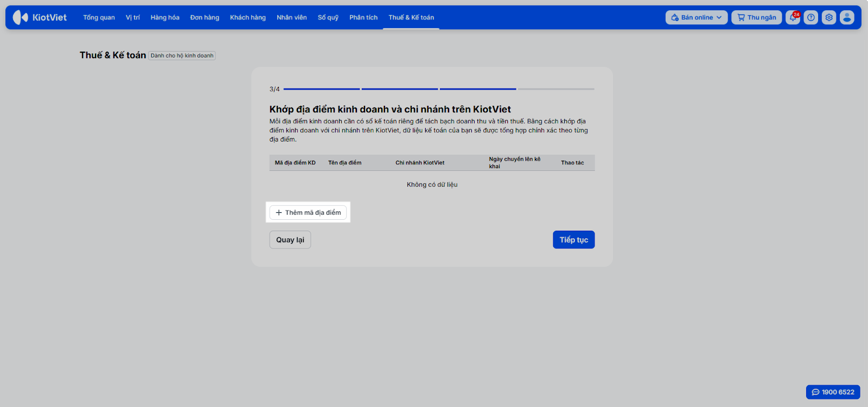Open the Phân tích menu
The width and height of the screenshot is (868, 407).
pyautogui.click(x=363, y=17)
